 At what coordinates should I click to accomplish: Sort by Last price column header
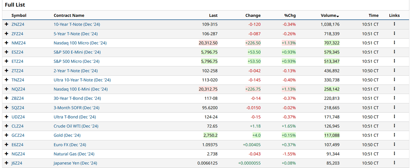[213, 15]
